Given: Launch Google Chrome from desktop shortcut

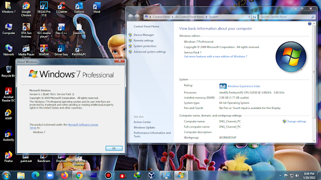Looking at the screenshot, I should pos(26,9).
